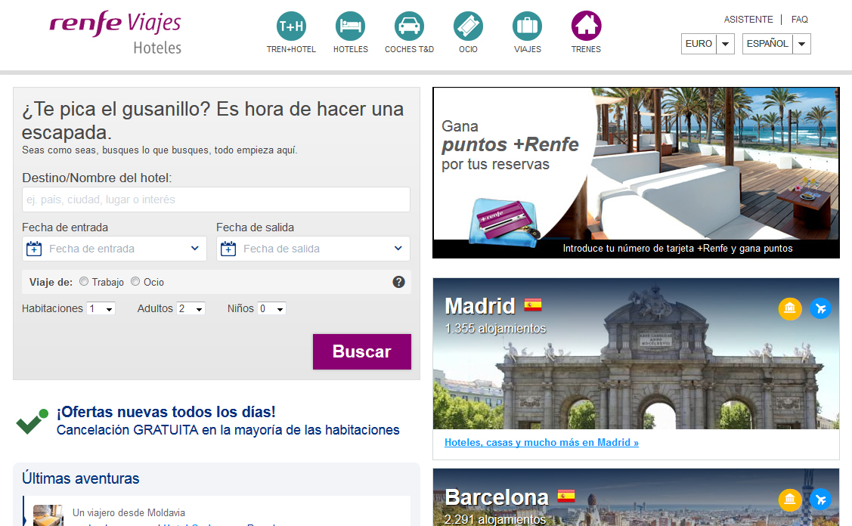Viewport: 852px width, 526px height.
Task: Open the FAQ menu link
Action: click(799, 20)
